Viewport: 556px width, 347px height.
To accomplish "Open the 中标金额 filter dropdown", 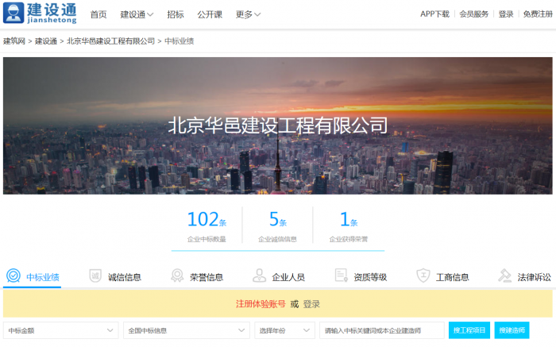I will coord(60,330).
